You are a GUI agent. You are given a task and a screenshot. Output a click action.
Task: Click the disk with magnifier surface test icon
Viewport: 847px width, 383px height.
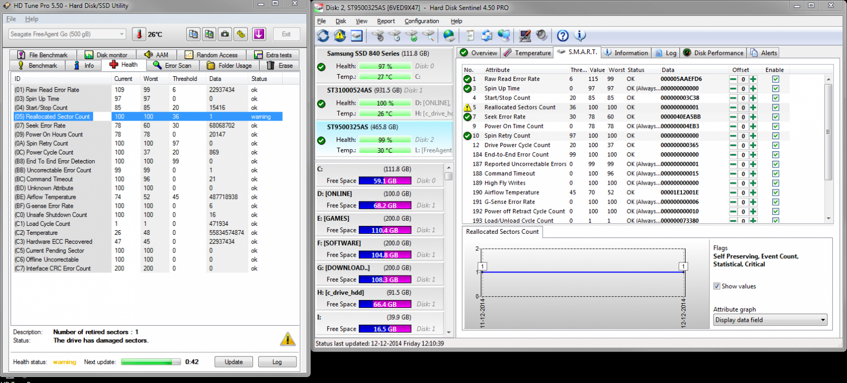tap(428, 35)
